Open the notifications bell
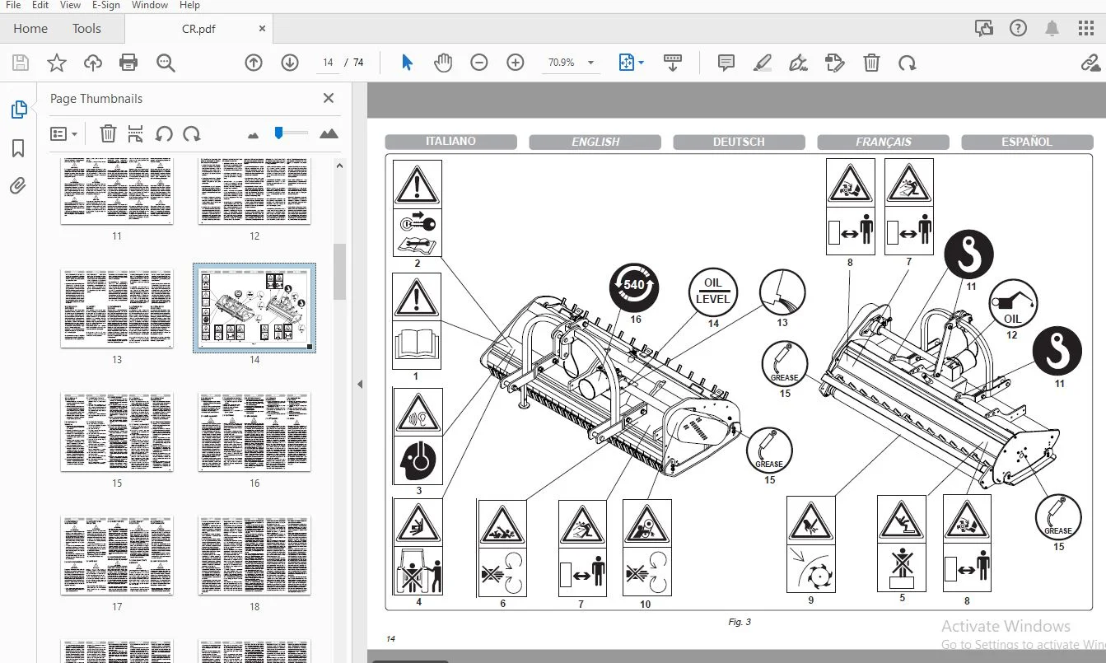This screenshot has width=1106, height=663. 1052,28
